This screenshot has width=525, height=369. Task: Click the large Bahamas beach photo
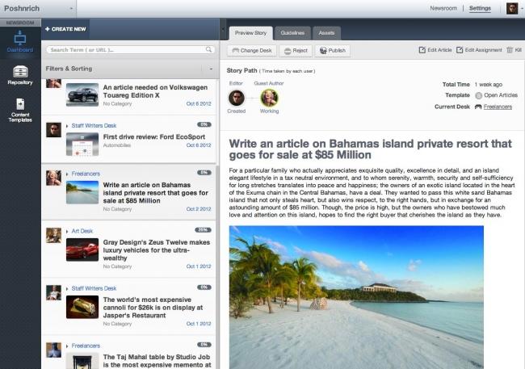pyautogui.click(x=356, y=297)
